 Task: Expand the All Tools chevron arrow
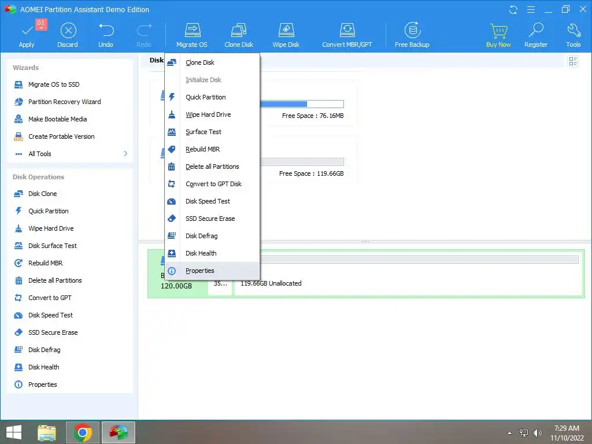coord(125,154)
